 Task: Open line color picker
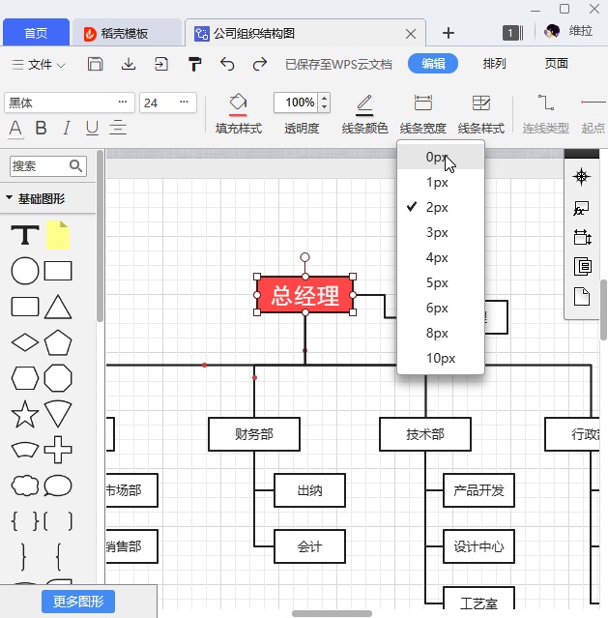point(364,113)
